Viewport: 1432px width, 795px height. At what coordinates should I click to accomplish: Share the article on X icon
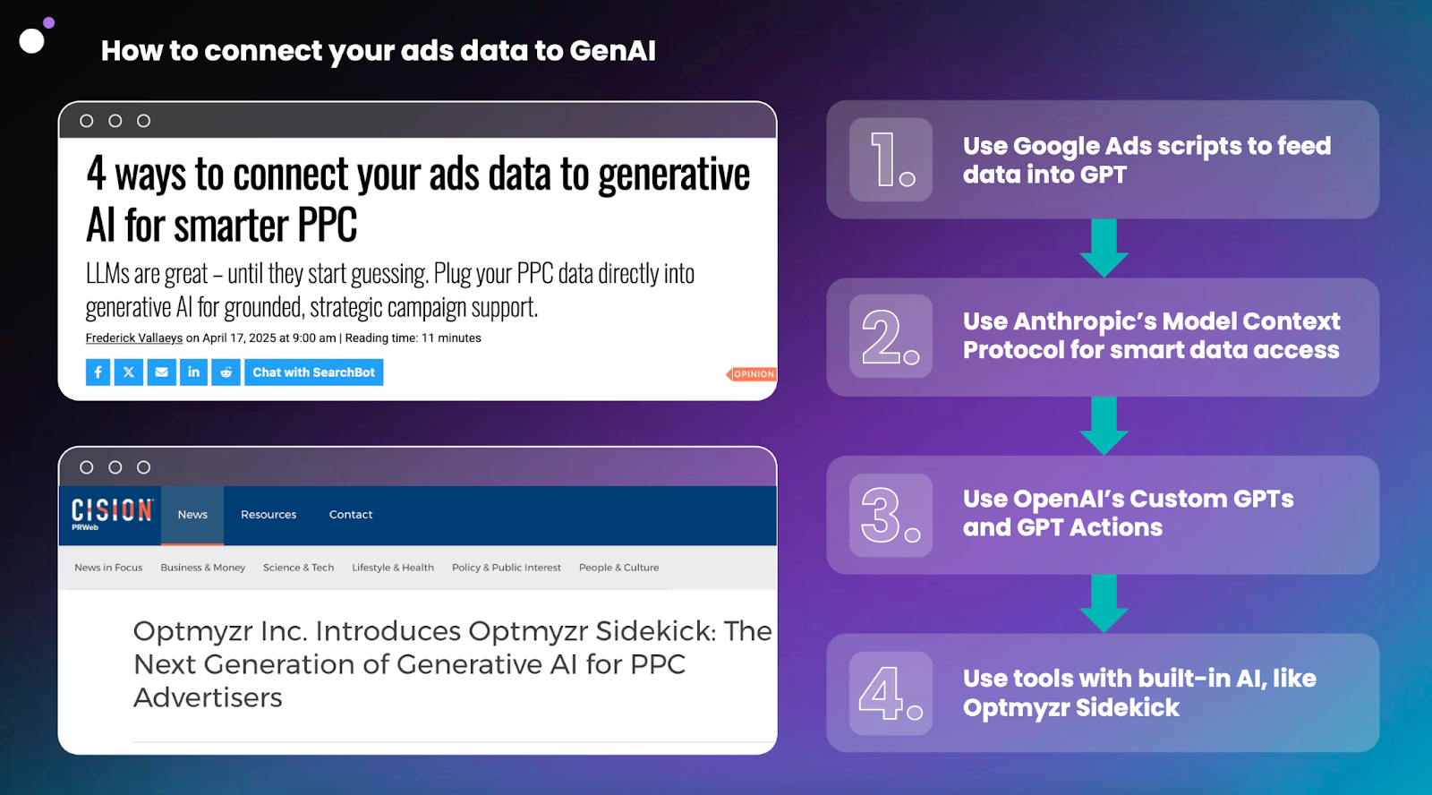coord(129,372)
